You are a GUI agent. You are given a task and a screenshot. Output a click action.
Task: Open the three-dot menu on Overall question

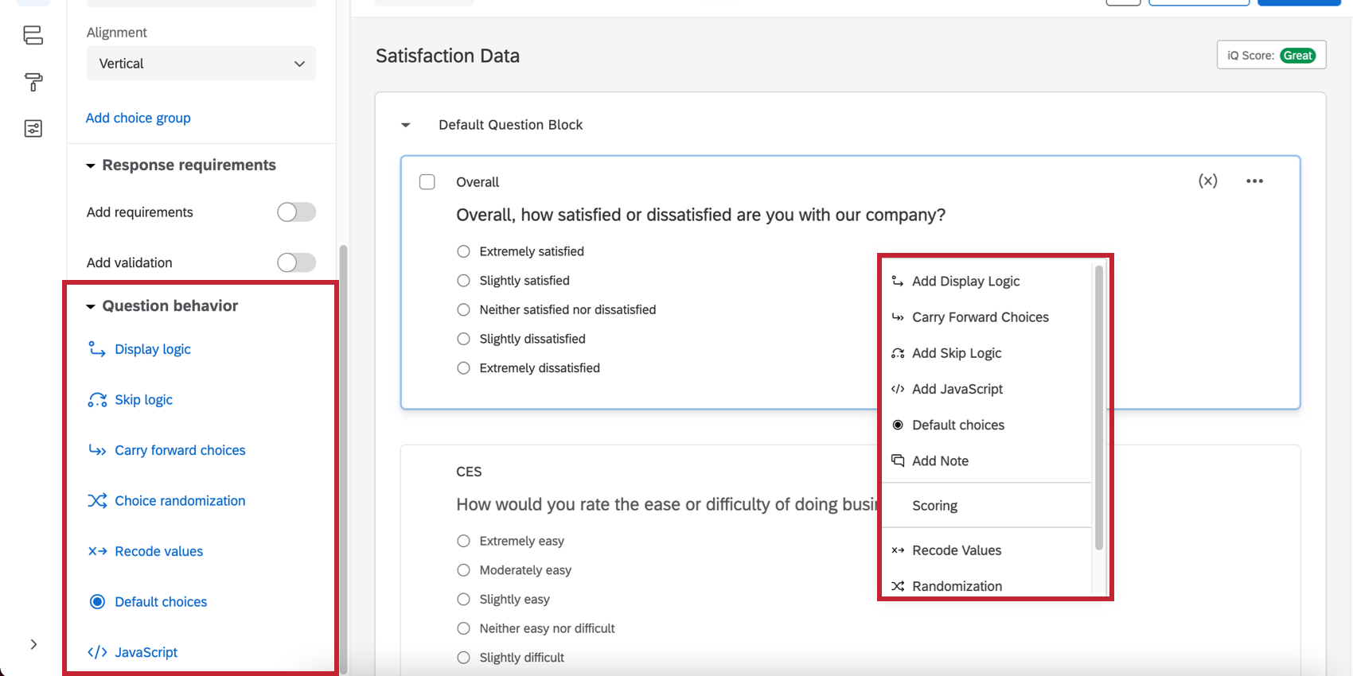coord(1254,181)
